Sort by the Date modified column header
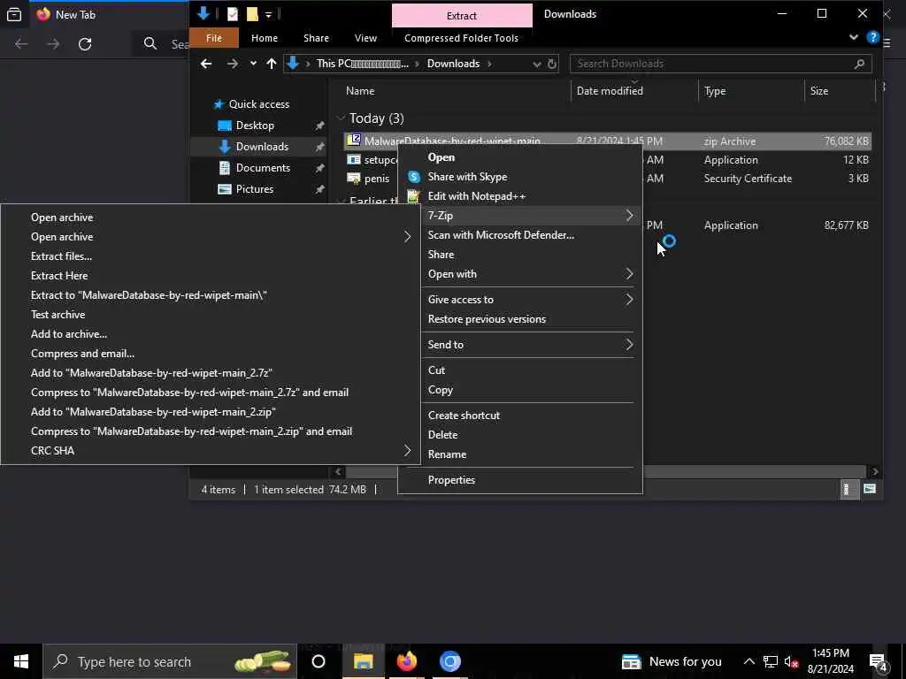Image resolution: width=906 pixels, height=679 pixels. click(610, 91)
